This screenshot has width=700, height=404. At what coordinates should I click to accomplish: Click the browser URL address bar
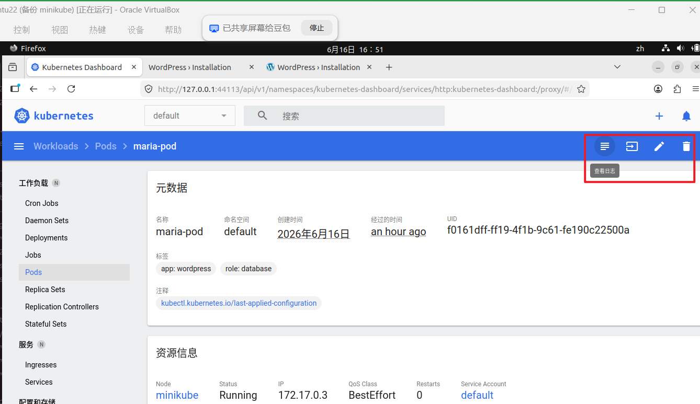click(x=365, y=89)
